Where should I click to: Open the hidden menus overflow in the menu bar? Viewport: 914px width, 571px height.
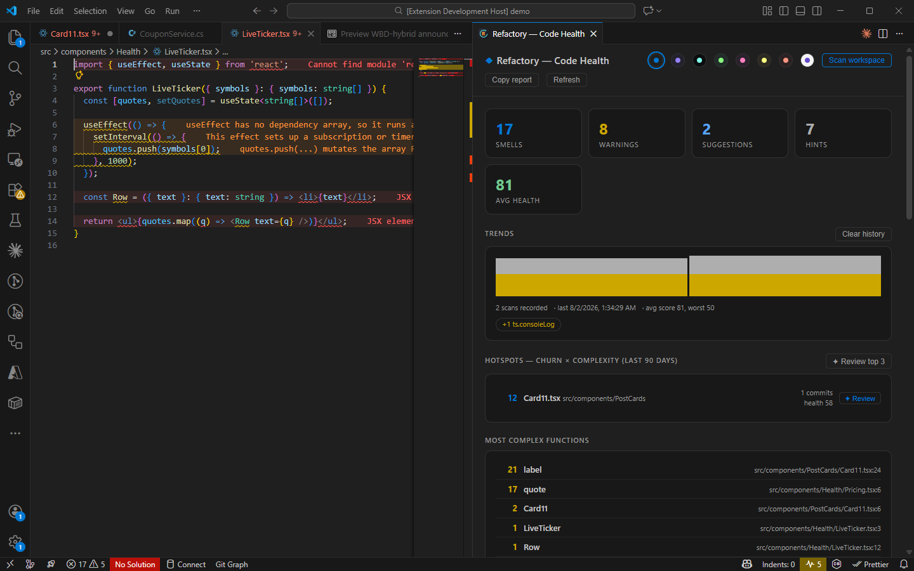(x=197, y=11)
